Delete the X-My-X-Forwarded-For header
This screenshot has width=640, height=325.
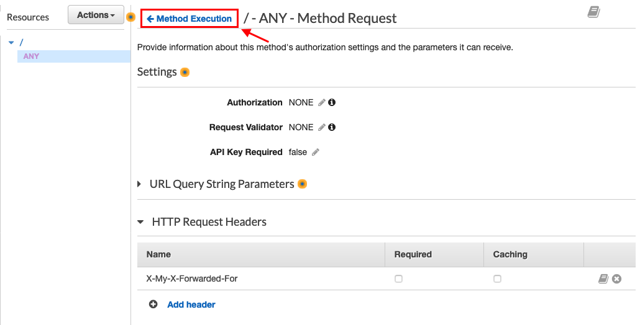tap(616, 279)
